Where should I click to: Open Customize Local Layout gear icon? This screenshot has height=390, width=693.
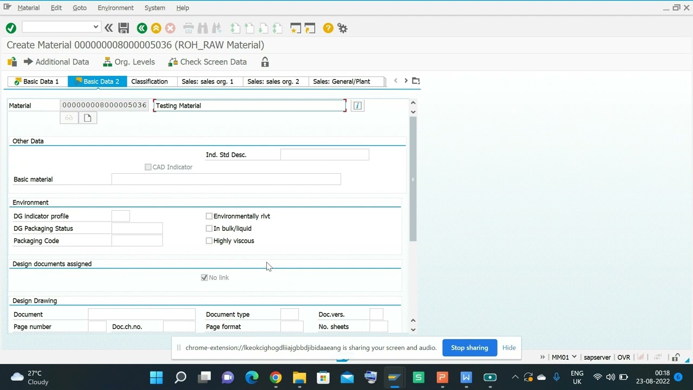tap(342, 28)
